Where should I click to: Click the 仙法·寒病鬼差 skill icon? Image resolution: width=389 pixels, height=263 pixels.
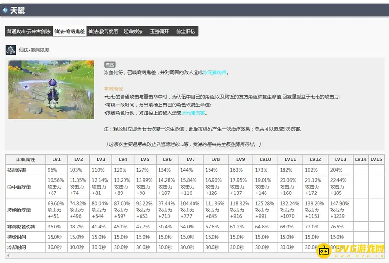click(x=11, y=50)
